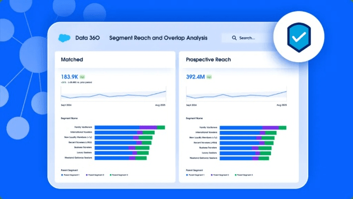Viewport: 353px width, 199px height.
Task: Click the 183.9K matched value
Action: 70,77
